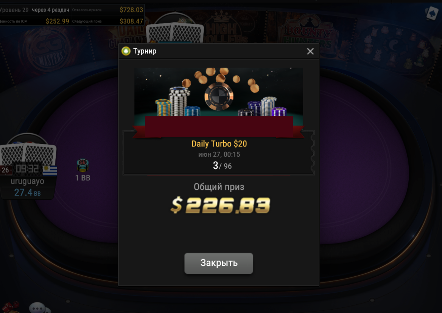Click the green tournament icon beside Турнир
This screenshot has width=442, height=313.
click(126, 51)
